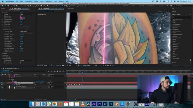
Task: Open the File menu
Action: coord(17,1)
